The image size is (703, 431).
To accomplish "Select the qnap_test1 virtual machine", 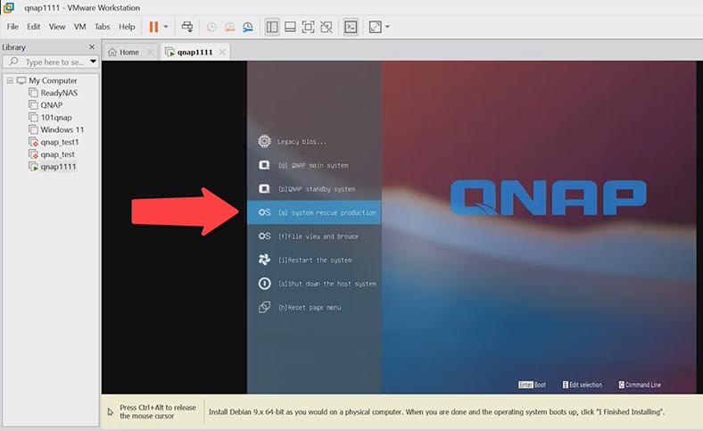I will pos(59,142).
